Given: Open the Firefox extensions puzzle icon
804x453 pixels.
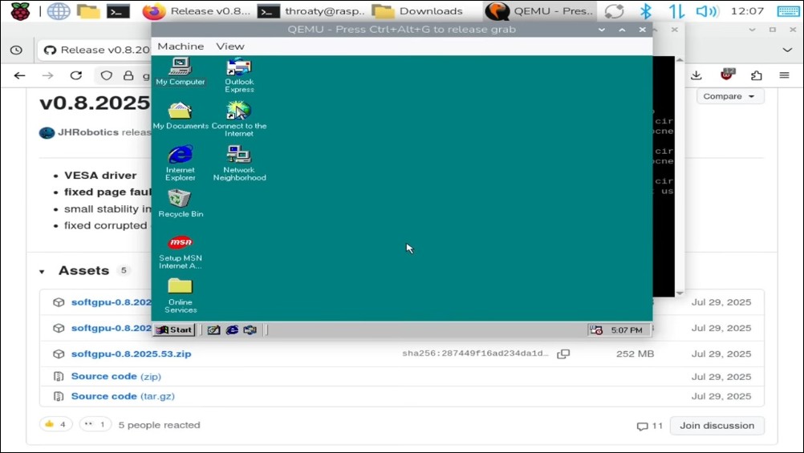Looking at the screenshot, I should 757,75.
